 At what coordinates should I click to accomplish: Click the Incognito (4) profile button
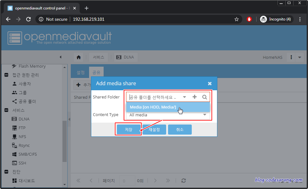coord(276,19)
